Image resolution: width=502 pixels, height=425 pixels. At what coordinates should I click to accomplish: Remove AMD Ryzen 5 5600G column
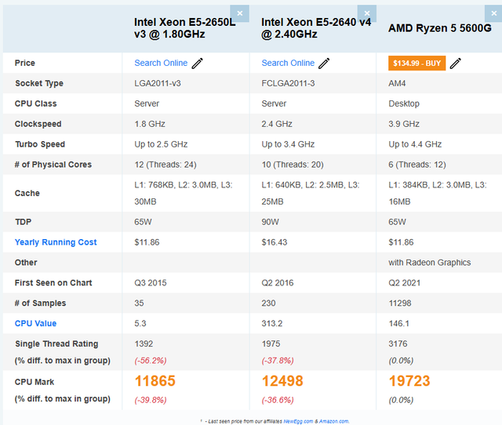tap(493, 13)
